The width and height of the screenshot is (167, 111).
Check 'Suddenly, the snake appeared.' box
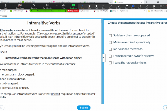click(110, 36)
